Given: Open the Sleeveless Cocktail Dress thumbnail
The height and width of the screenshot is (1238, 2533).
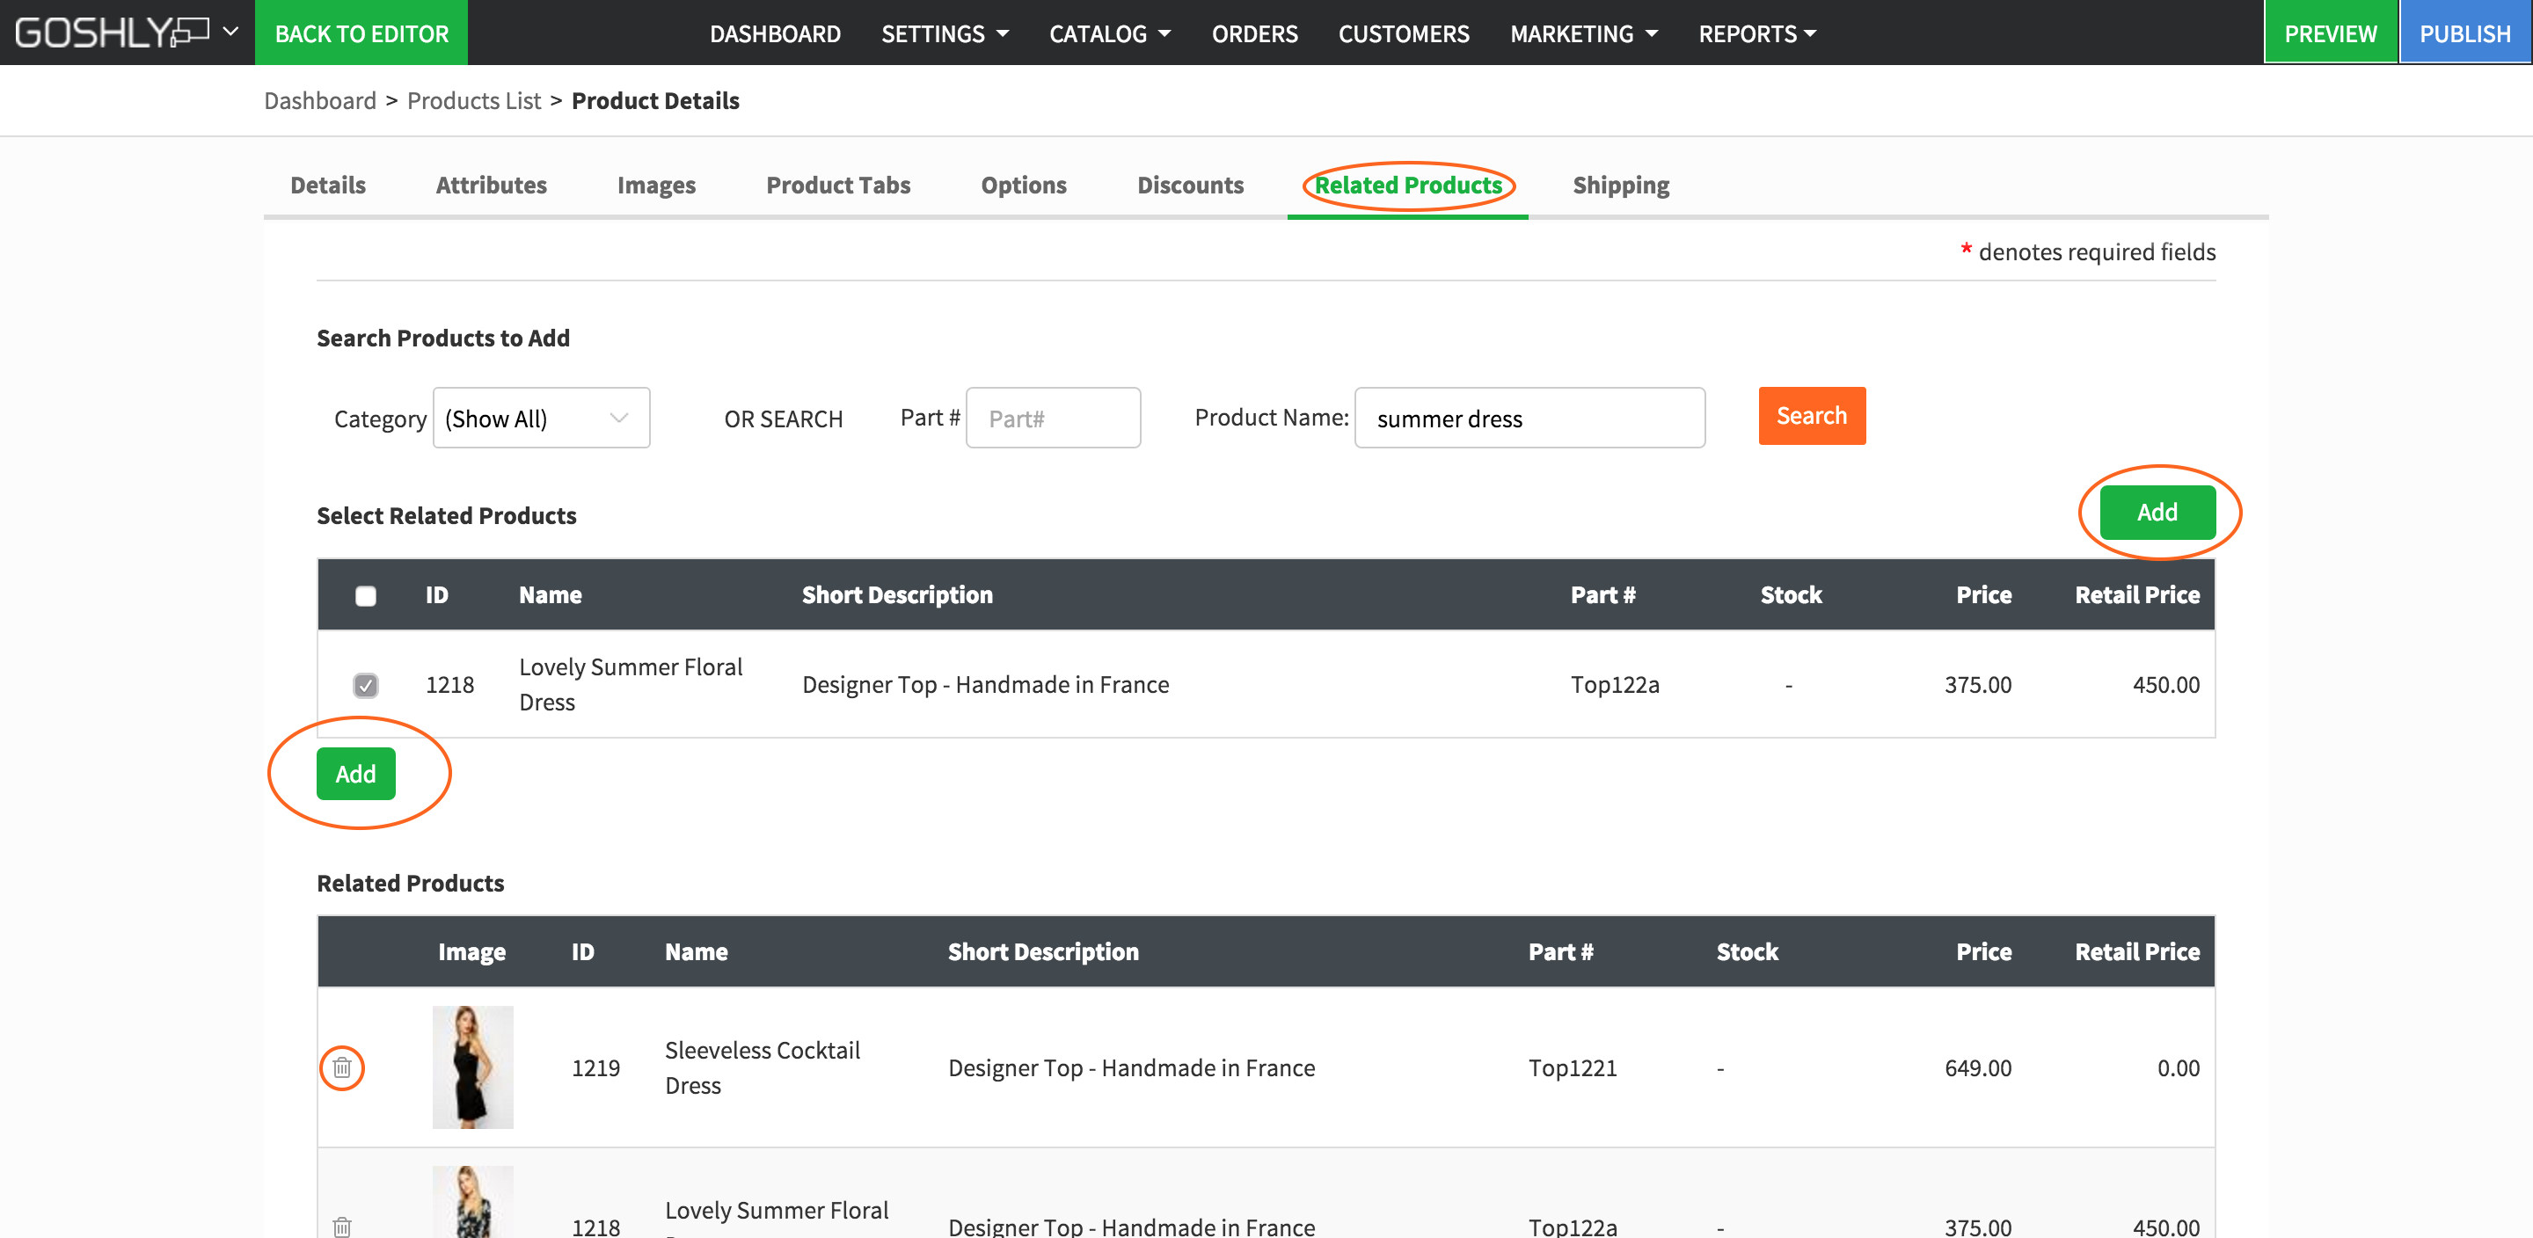Looking at the screenshot, I should [473, 1067].
